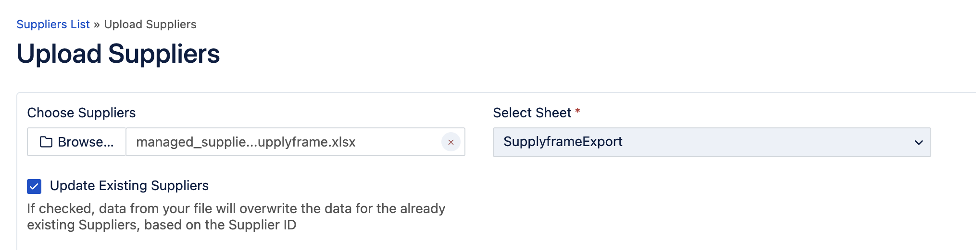Click the Choose Suppliers field label
The height and width of the screenshot is (250, 976).
[x=81, y=113]
